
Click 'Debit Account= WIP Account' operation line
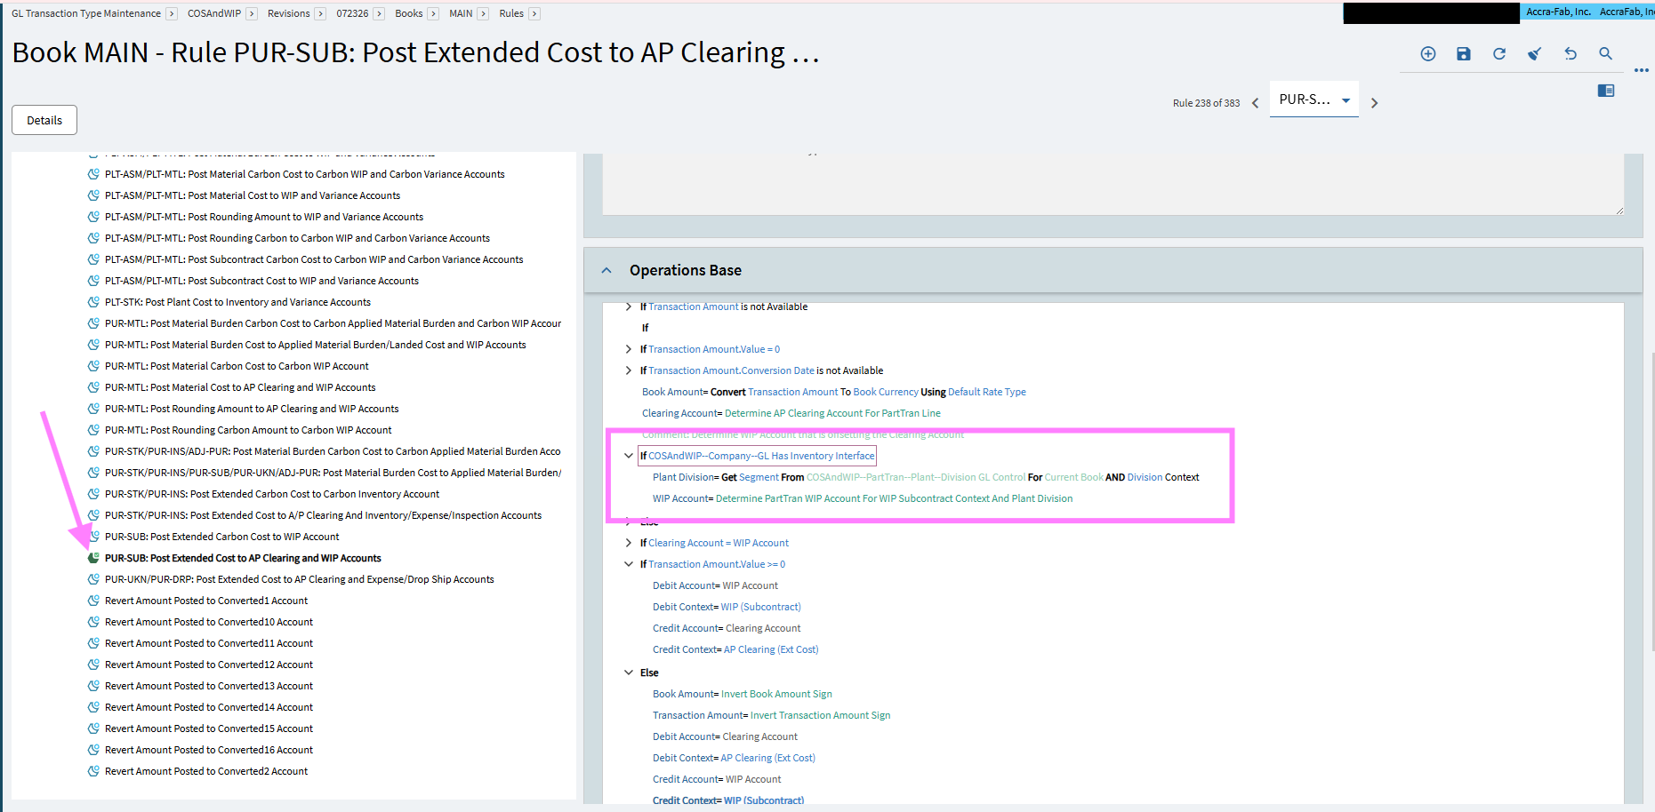(715, 585)
